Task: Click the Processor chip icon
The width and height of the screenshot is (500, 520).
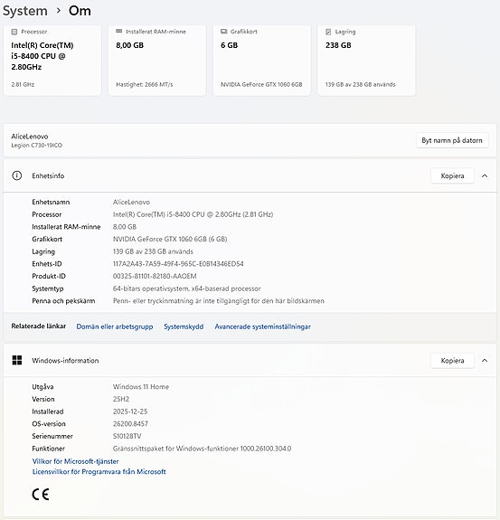Action: [x=14, y=32]
